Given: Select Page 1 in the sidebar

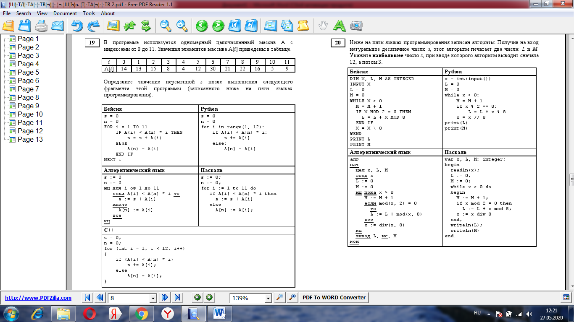Looking at the screenshot, I should [x=28, y=39].
